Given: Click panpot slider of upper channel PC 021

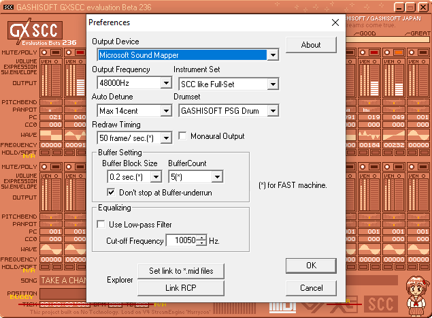Looking at the screenshot, I should 51,110.
